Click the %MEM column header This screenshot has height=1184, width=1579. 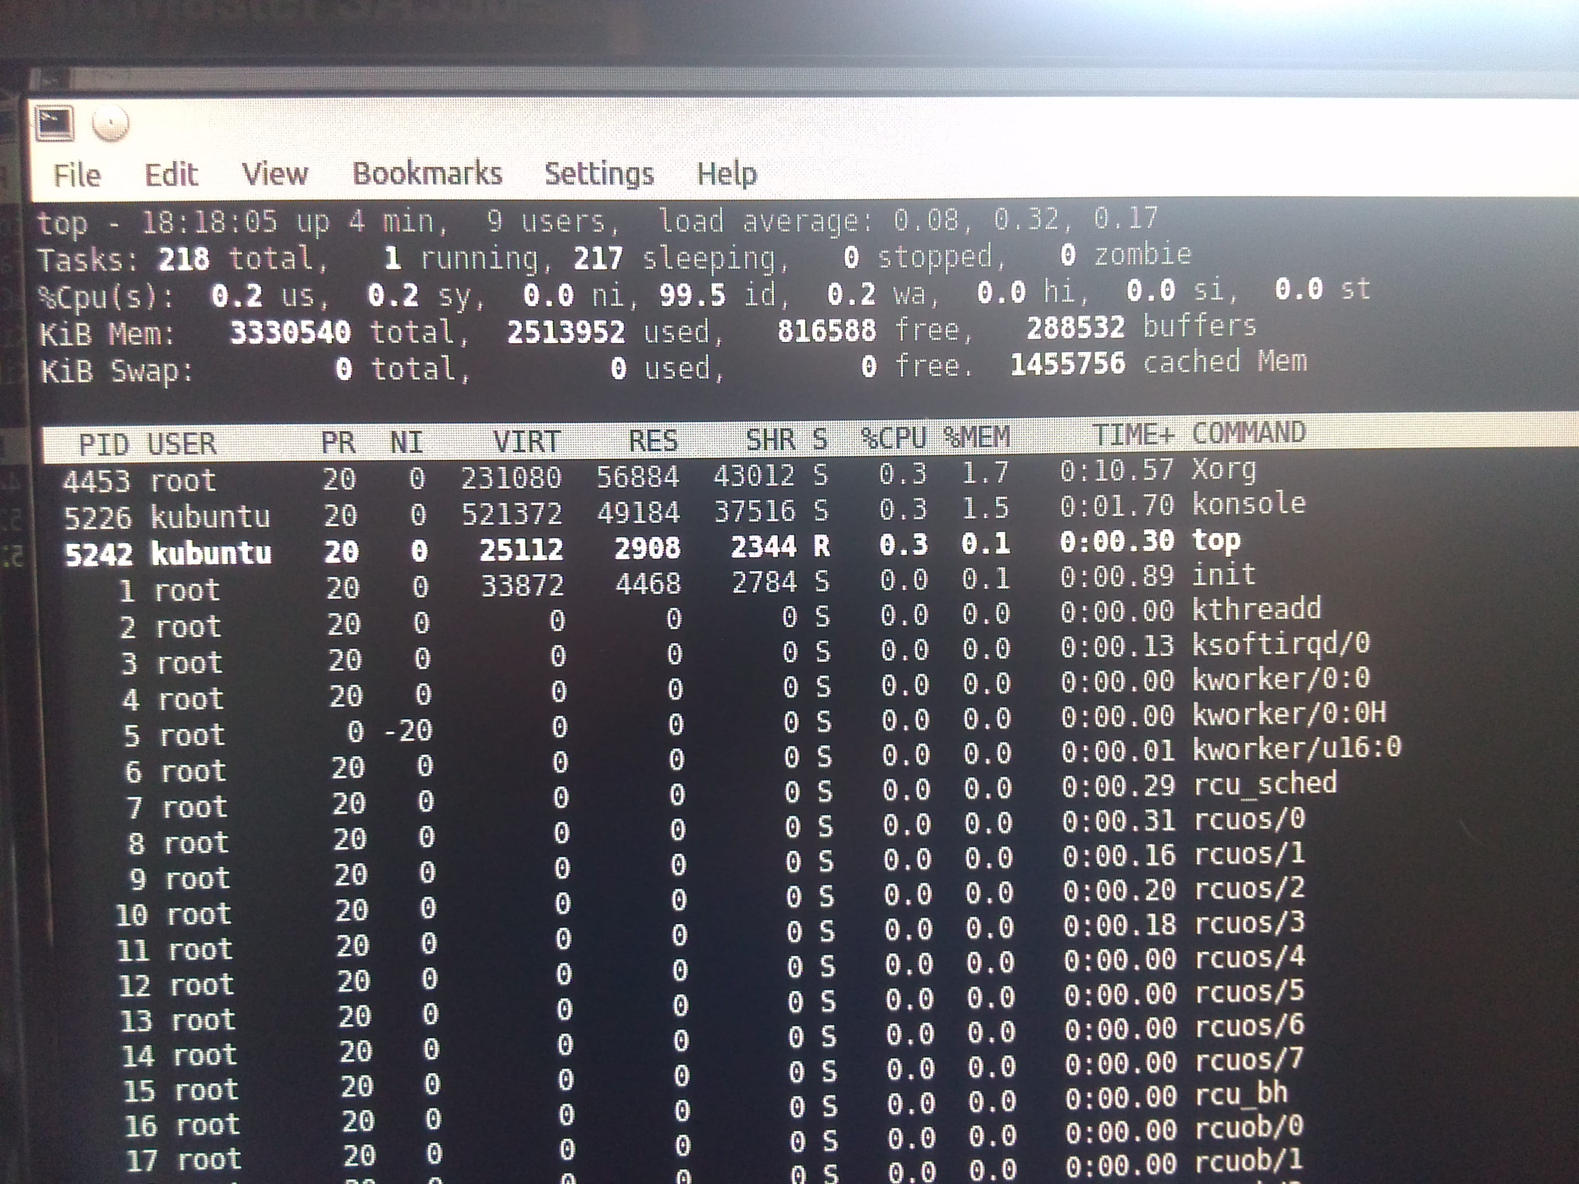(x=977, y=437)
